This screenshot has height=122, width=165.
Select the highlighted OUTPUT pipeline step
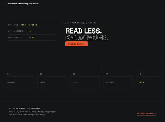pyautogui.click(x=148, y=82)
